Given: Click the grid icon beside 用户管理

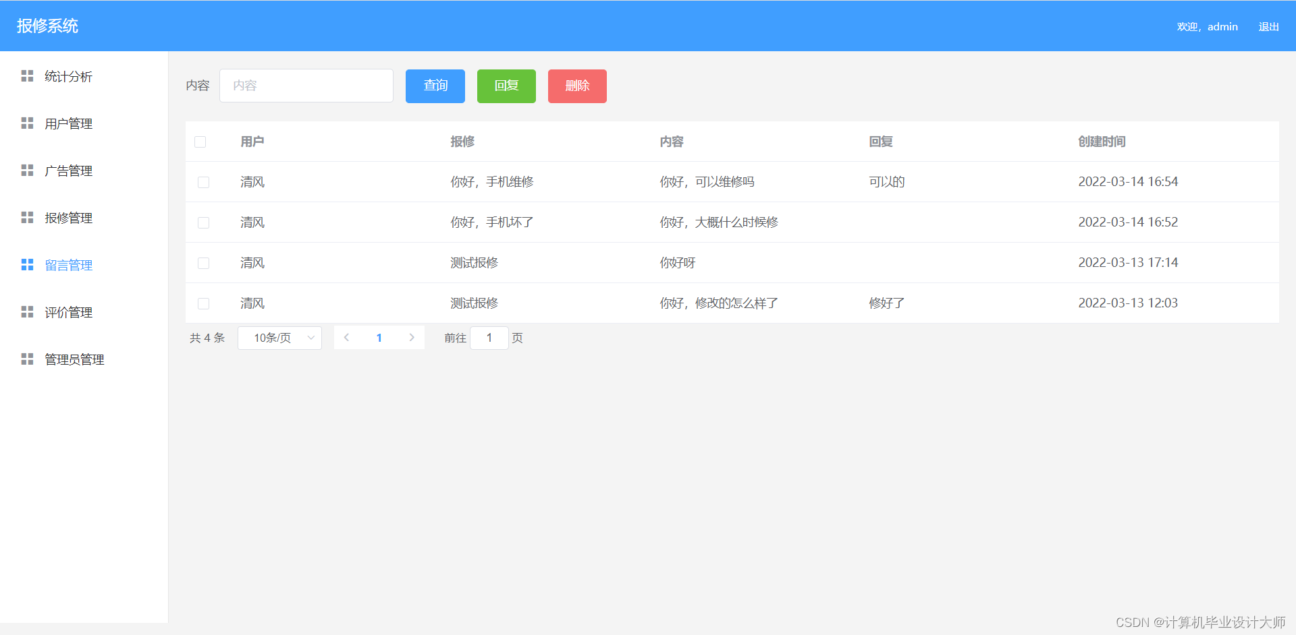Looking at the screenshot, I should coord(27,123).
